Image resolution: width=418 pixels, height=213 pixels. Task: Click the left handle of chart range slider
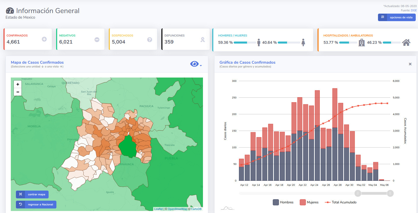[358, 193]
